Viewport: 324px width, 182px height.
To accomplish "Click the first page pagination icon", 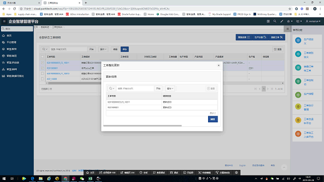I will tap(256, 89).
